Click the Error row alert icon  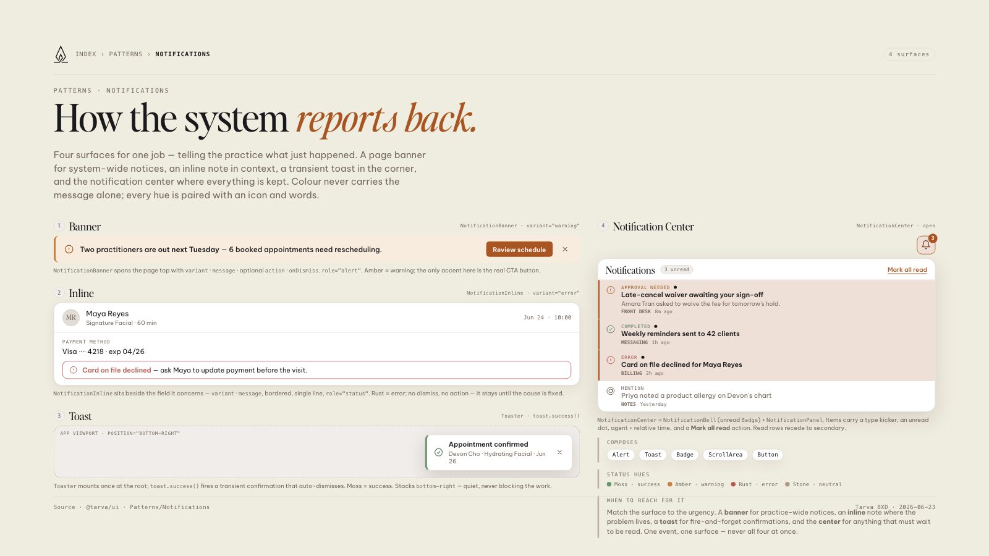610,360
